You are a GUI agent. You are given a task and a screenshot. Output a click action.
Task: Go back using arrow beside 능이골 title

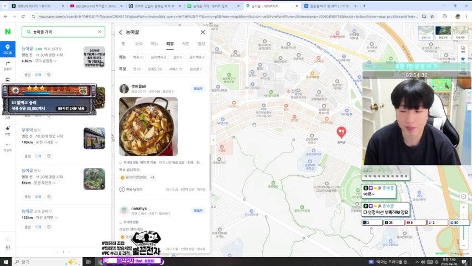coord(121,32)
